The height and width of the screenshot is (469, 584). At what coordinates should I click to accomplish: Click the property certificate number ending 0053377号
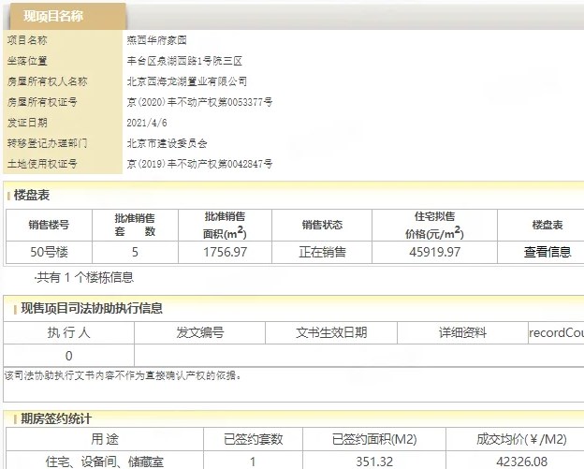[199, 102]
